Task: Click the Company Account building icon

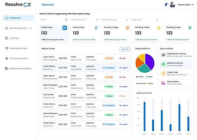Action: (x=6, y=58)
